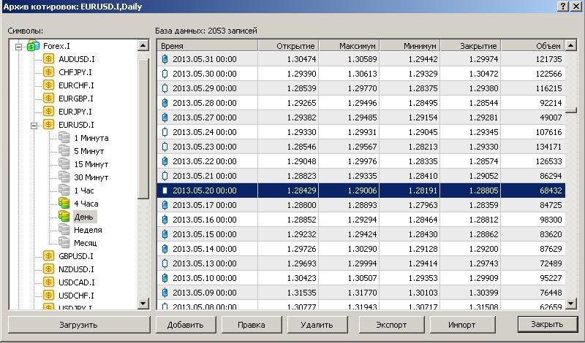Click the USDCAD.I dollar symbol icon

click(x=48, y=282)
